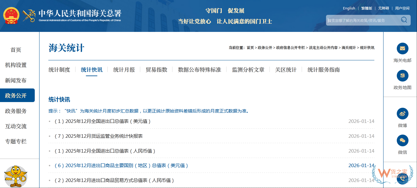Open the 微信 WeChat icon
This screenshot has width=417, height=188.
[x=402, y=141]
